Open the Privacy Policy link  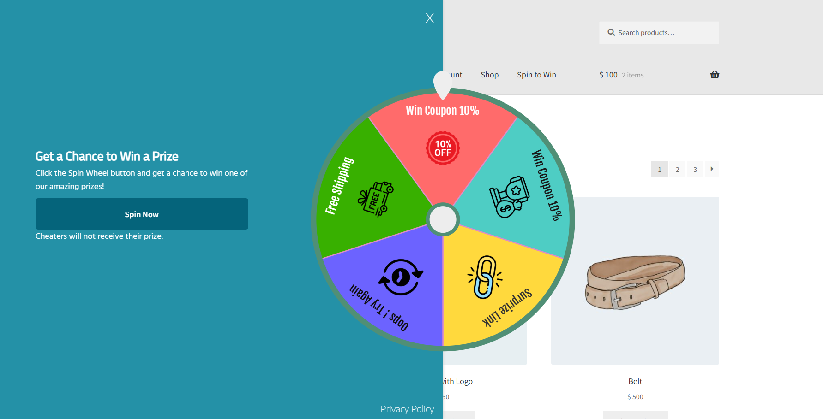pos(407,409)
